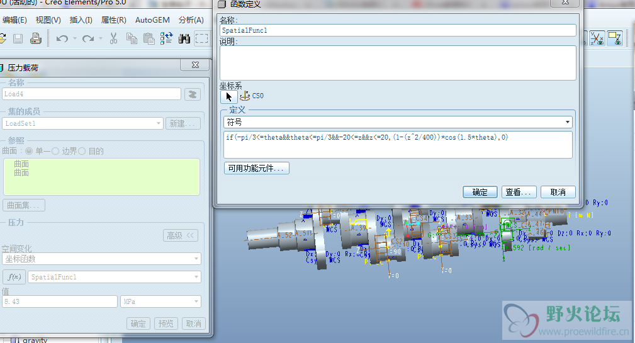
Task: Click 取消 in the function definition dialog
Action: tap(558, 192)
